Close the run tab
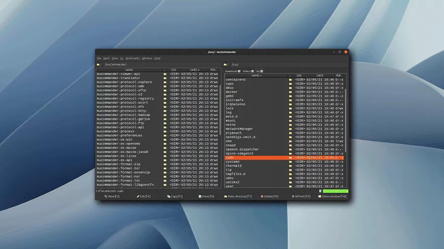 (x=261, y=71)
